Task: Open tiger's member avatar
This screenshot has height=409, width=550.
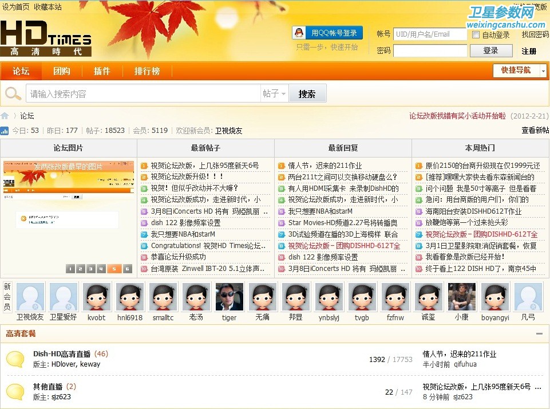Action: point(229,297)
